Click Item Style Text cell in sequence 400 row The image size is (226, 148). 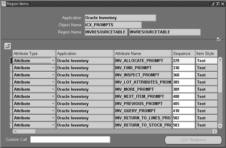[207, 96]
